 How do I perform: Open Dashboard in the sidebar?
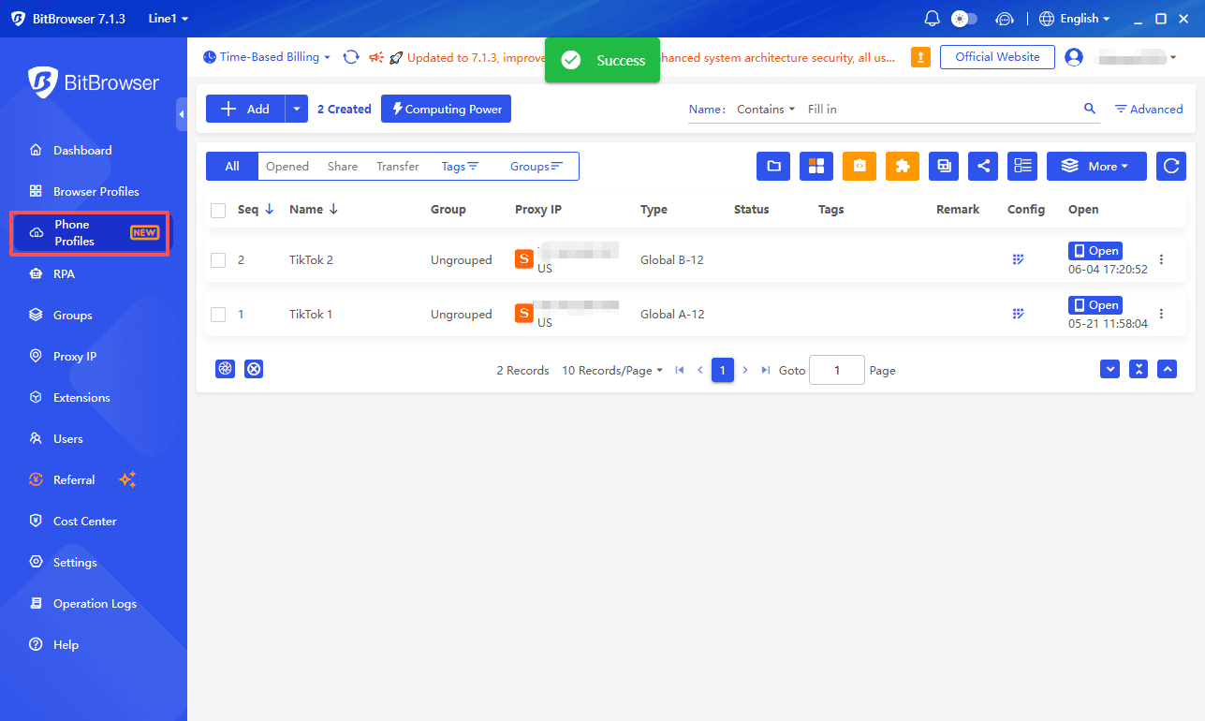(82, 150)
